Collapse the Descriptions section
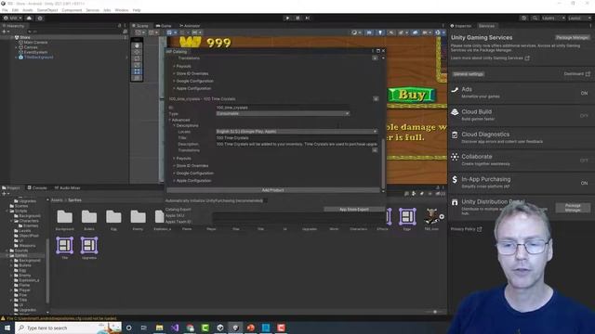The height and width of the screenshot is (334, 595). click(186, 125)
